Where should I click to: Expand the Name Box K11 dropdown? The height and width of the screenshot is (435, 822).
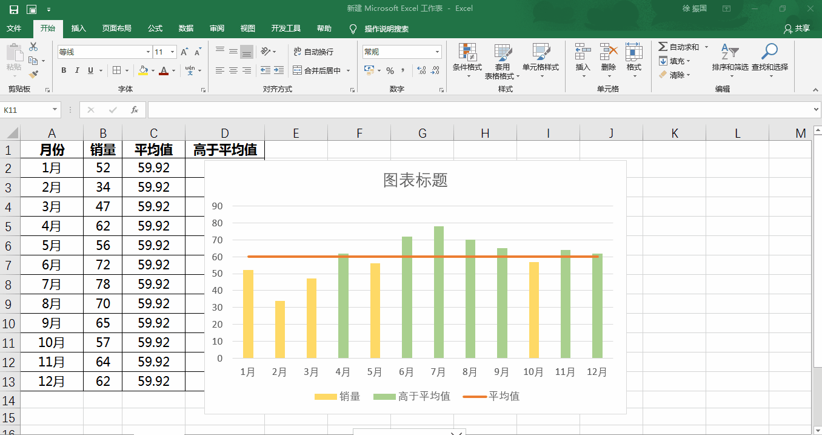pyautogui.click(x=55, y=110)
